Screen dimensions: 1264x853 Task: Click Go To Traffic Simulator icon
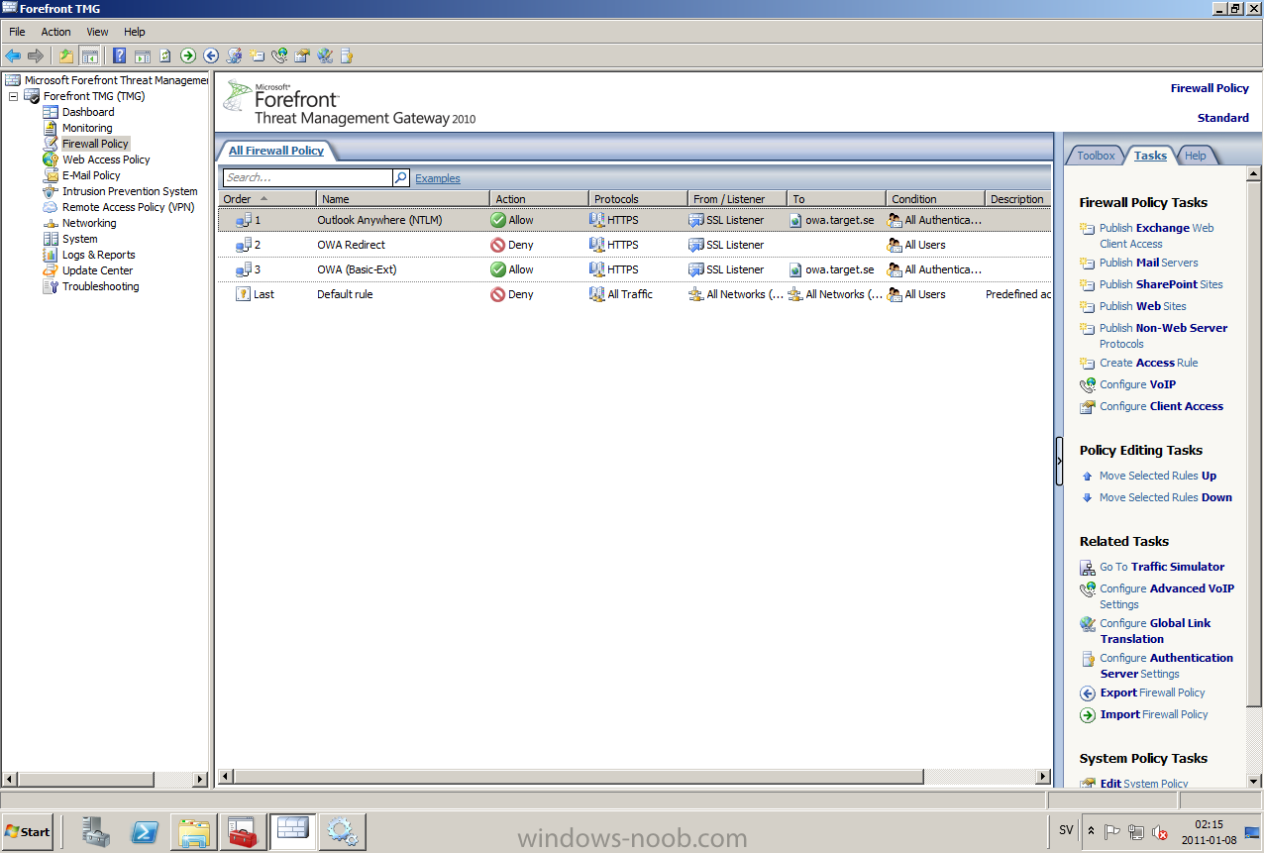point(1088,568)
